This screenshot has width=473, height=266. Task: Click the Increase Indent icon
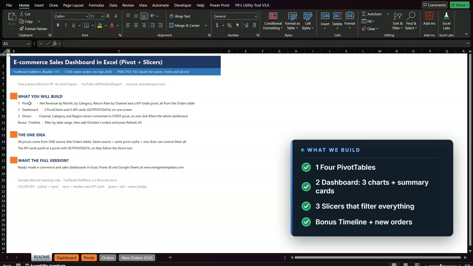tap(161, 25)
